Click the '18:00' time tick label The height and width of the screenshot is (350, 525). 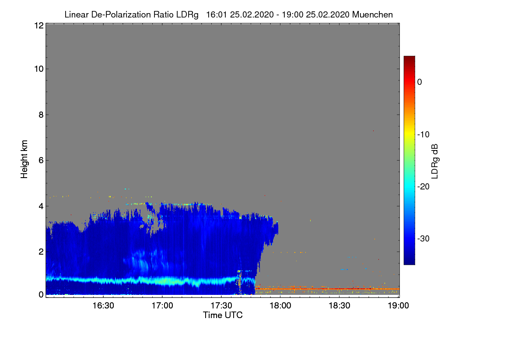[280, 305]
